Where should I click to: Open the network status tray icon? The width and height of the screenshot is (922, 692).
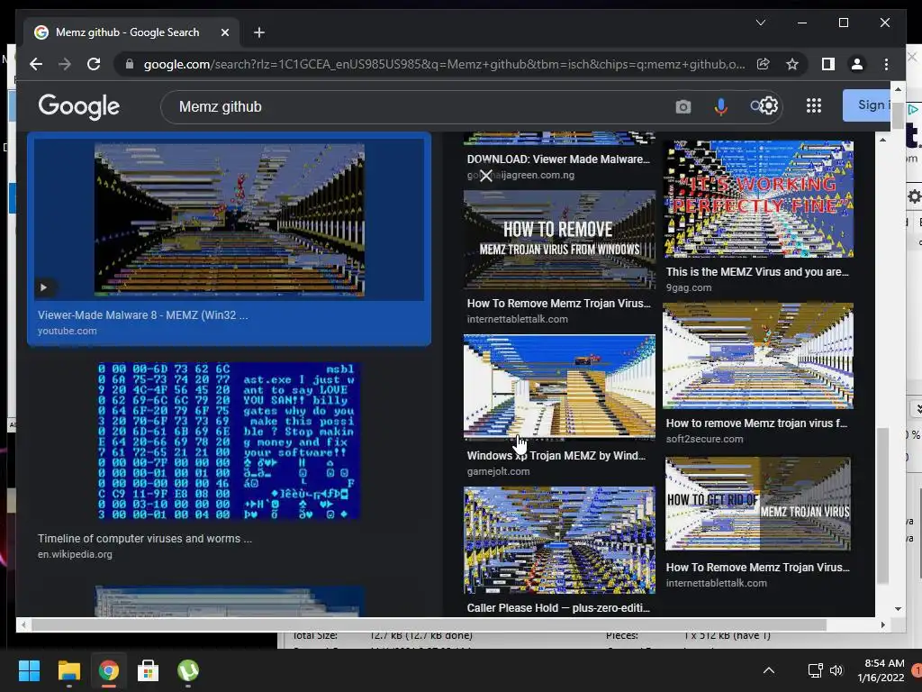(815, 670)
